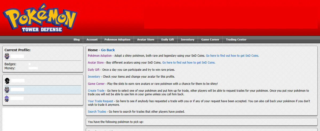Select the highlighted middle profile avatar
The width and height of the screenshot is (320, 131).
click(x=7, y=89)
